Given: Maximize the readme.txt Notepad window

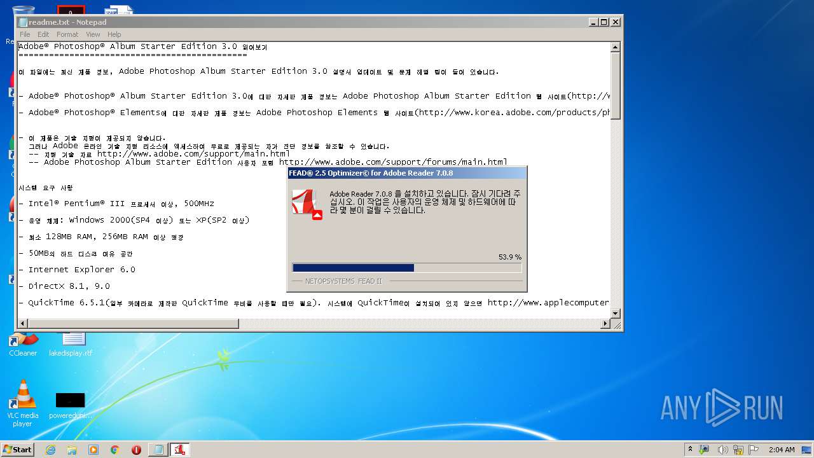Looking at the screenshot, I should click(604, 22).
